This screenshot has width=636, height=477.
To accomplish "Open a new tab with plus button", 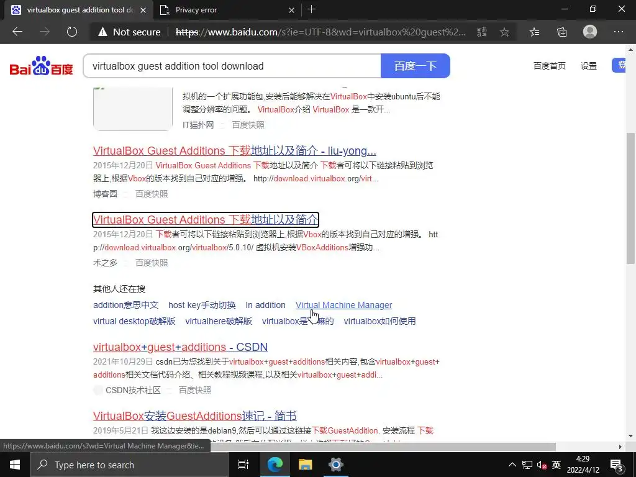I will (312, 9).
